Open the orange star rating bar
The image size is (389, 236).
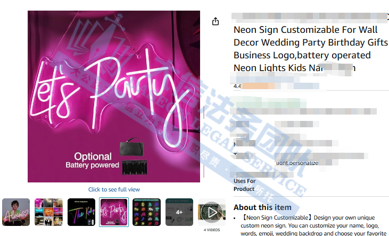pos(258,86)
